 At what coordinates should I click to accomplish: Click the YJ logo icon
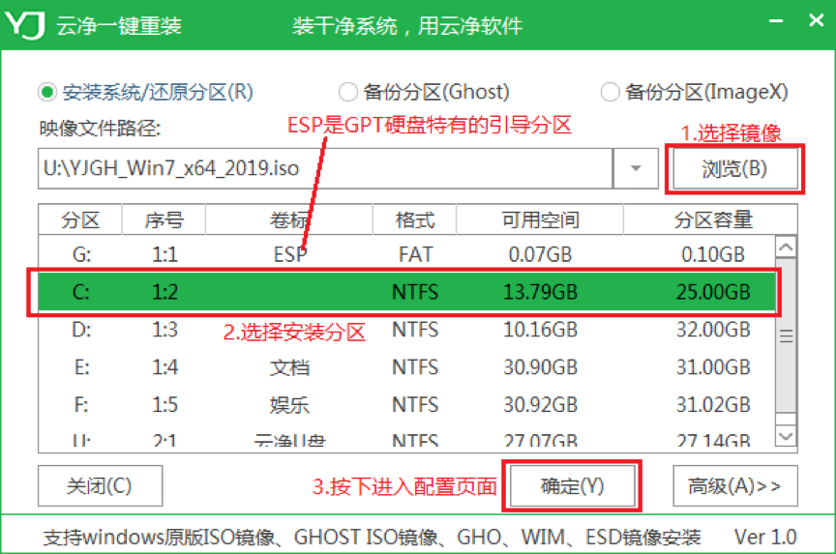pos(24,25)
